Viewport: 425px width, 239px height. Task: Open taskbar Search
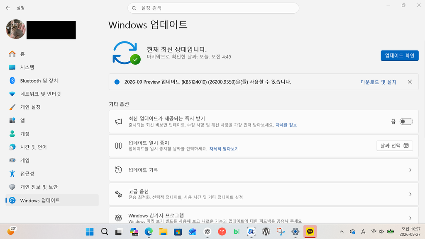tap(105, 232)
